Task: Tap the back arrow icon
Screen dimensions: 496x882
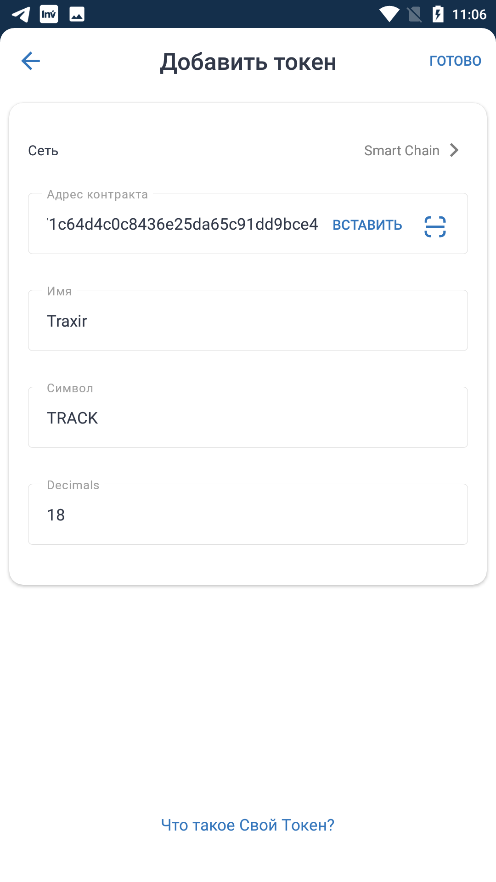Action: coord(31,61)
